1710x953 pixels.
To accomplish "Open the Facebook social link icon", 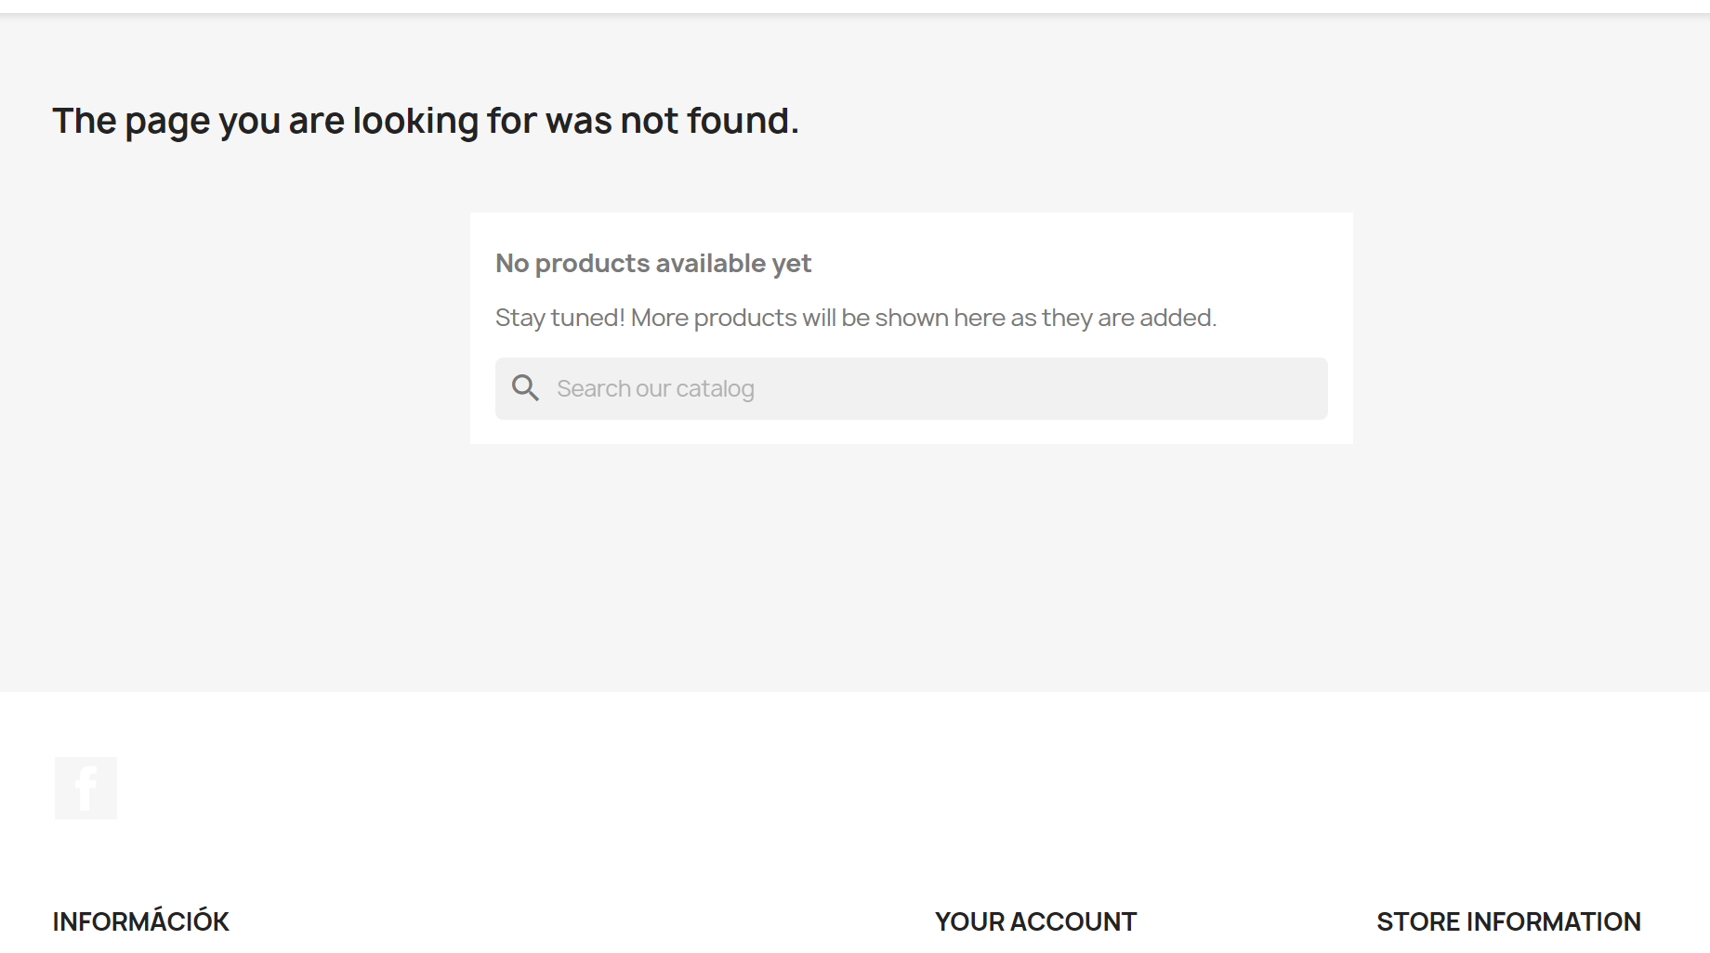I will tap(85, 788).
